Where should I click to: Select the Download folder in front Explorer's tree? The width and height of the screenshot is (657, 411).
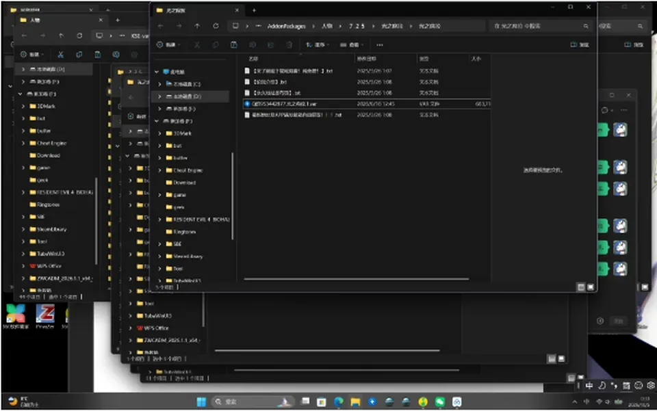184,183
